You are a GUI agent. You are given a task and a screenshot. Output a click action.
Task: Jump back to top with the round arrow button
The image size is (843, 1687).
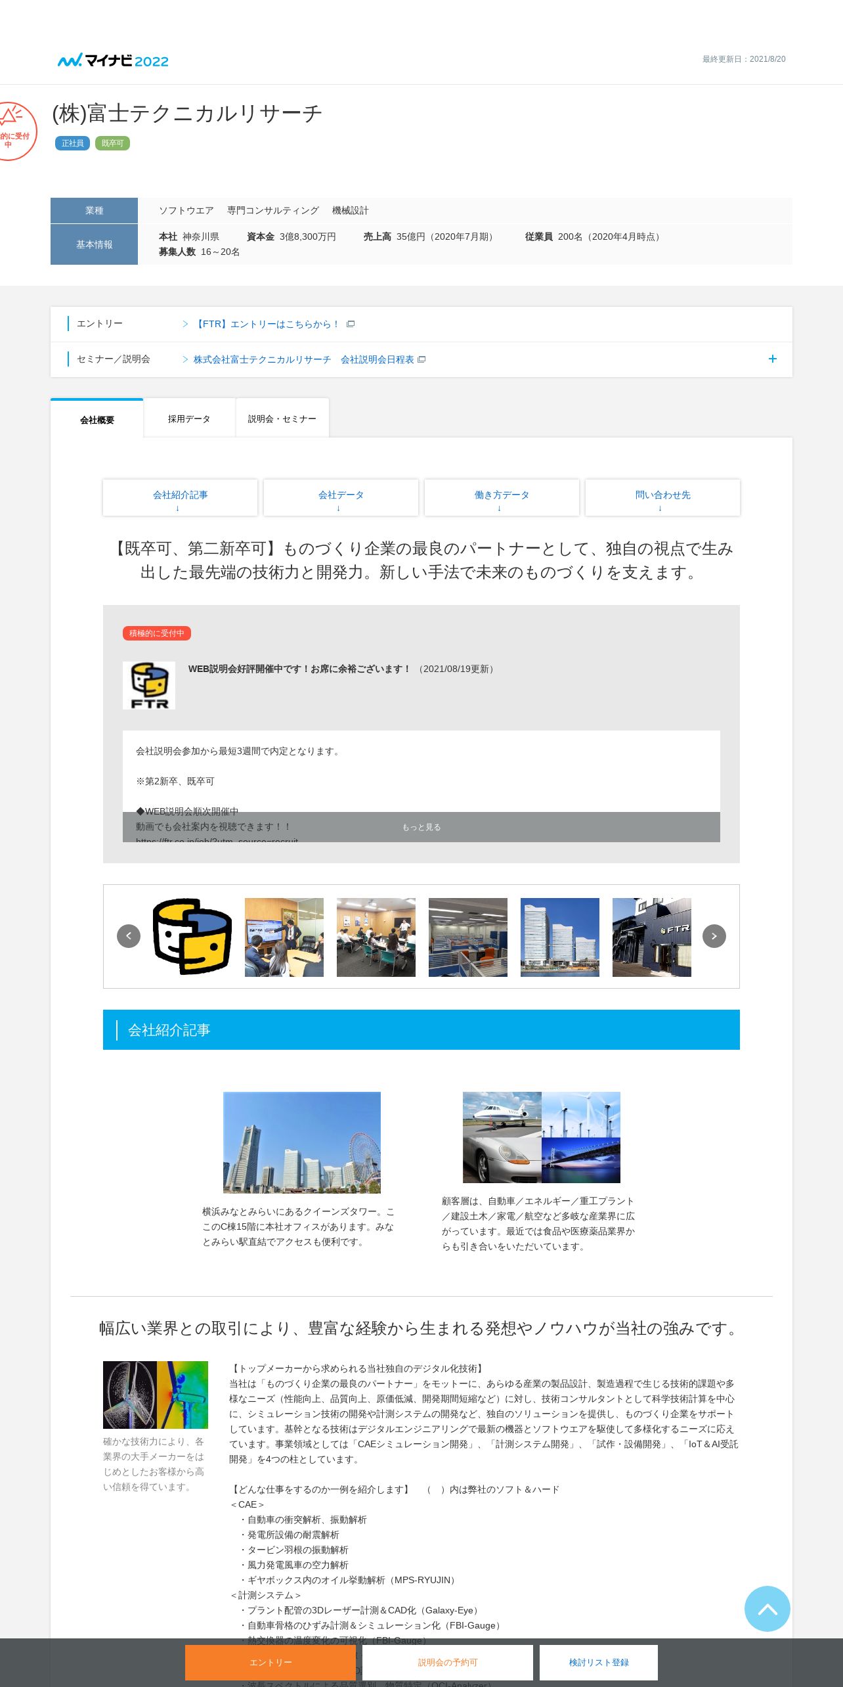coord(767,1609)
